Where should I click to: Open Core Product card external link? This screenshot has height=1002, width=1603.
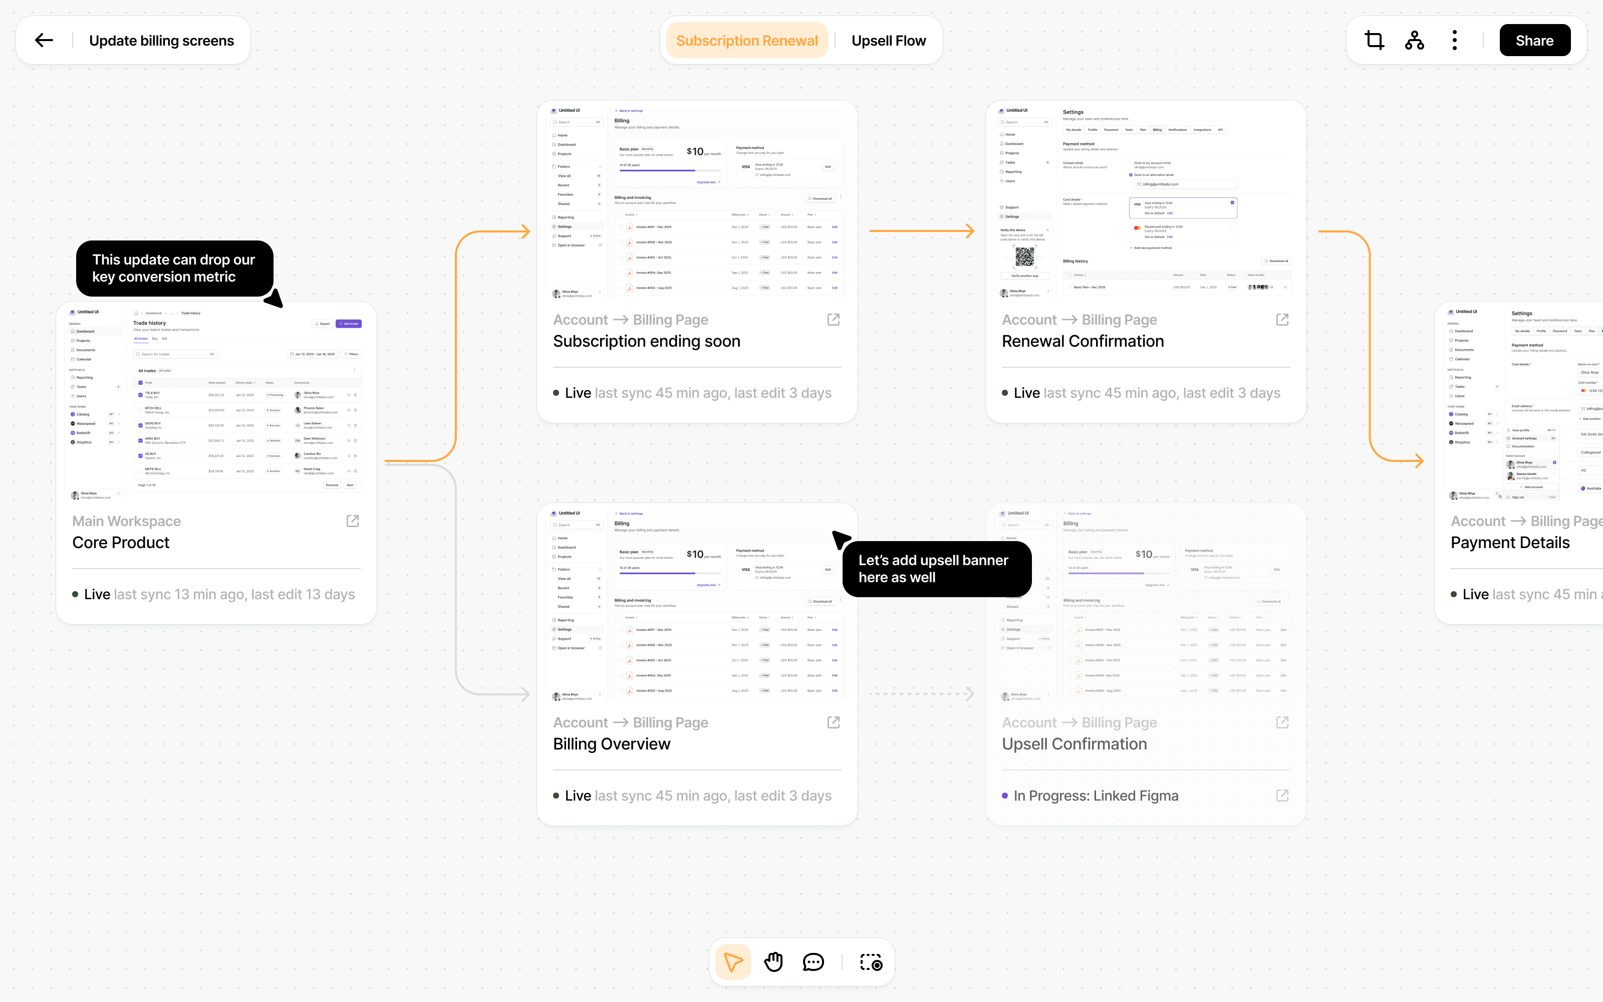click(x=352, y=521)
